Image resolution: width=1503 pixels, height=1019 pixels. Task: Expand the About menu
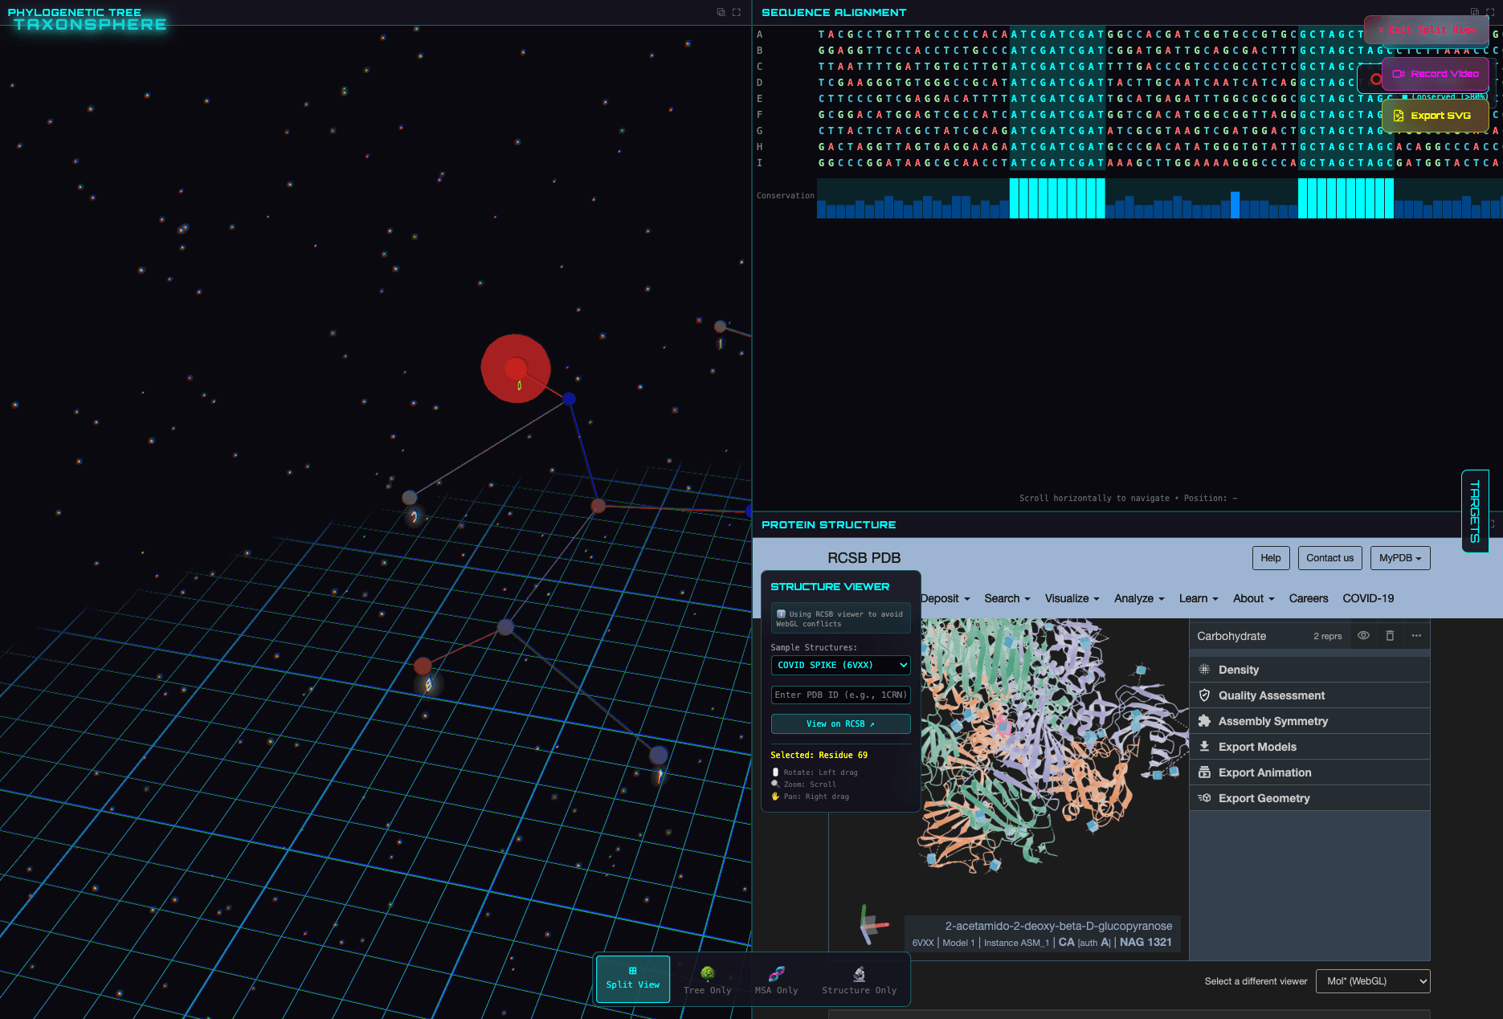coord(1254,598)
